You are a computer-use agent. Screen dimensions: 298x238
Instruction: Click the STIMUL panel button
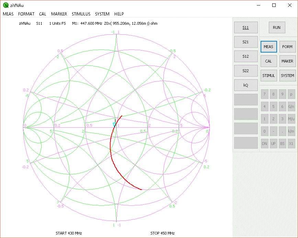coord(268,76)
